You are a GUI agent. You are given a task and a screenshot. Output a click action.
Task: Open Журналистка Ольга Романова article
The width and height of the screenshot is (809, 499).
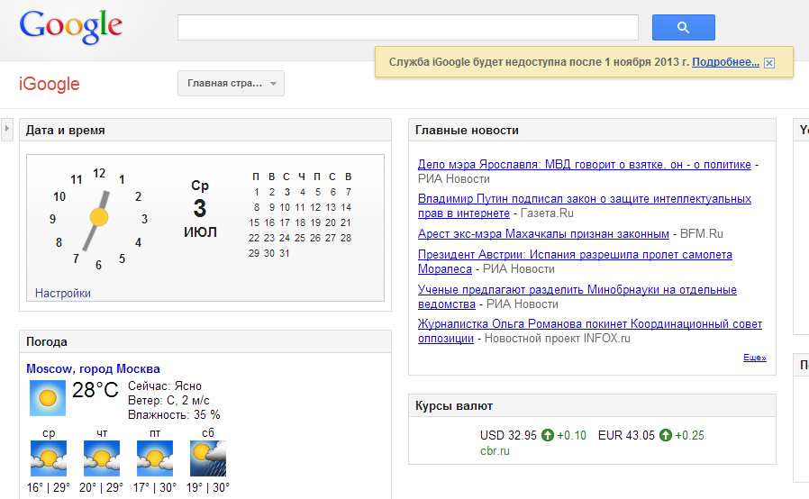[x=590, y=331]
